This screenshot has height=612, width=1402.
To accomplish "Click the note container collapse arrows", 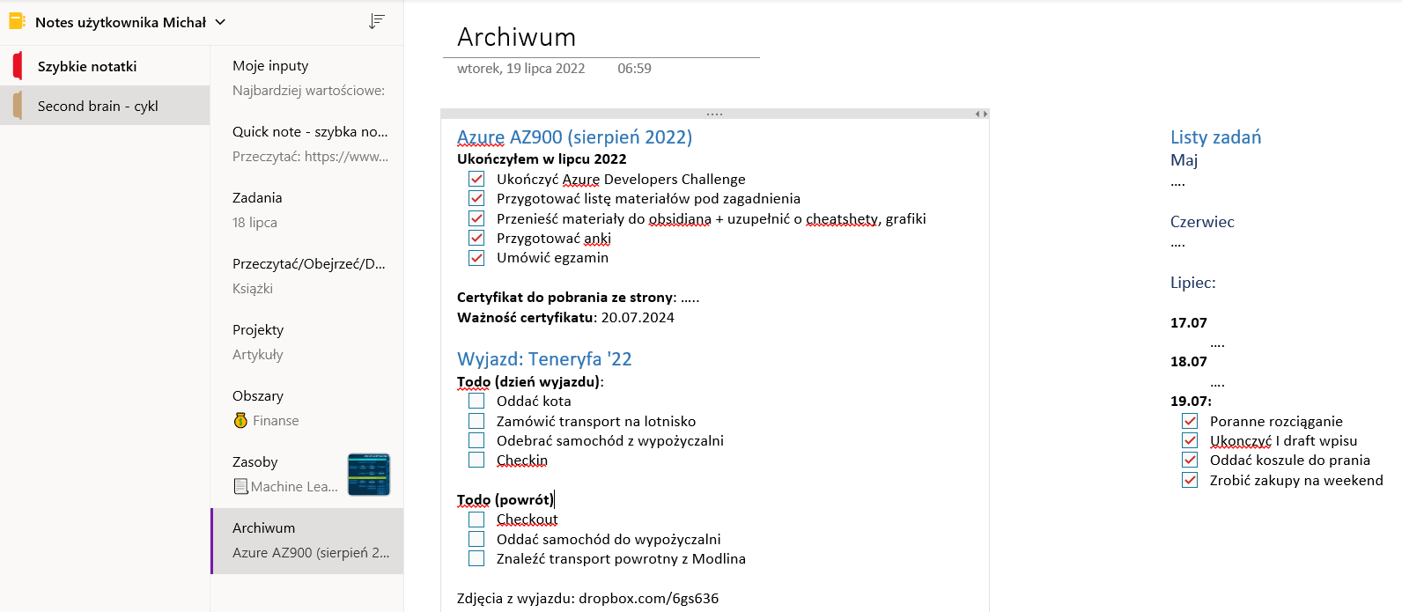I will [x=981, y=114].
